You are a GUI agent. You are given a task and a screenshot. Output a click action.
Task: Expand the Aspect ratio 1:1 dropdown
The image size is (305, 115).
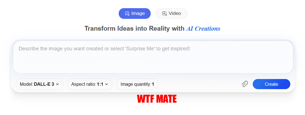90,84
